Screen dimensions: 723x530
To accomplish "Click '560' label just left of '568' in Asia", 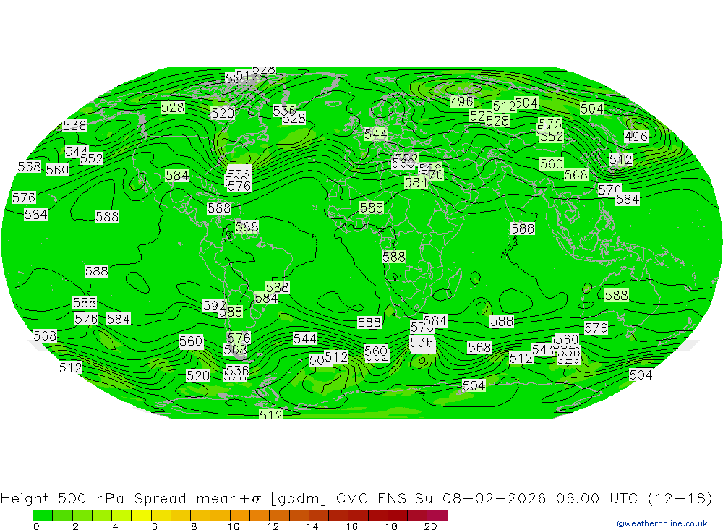I will click(x=552, y=163).
